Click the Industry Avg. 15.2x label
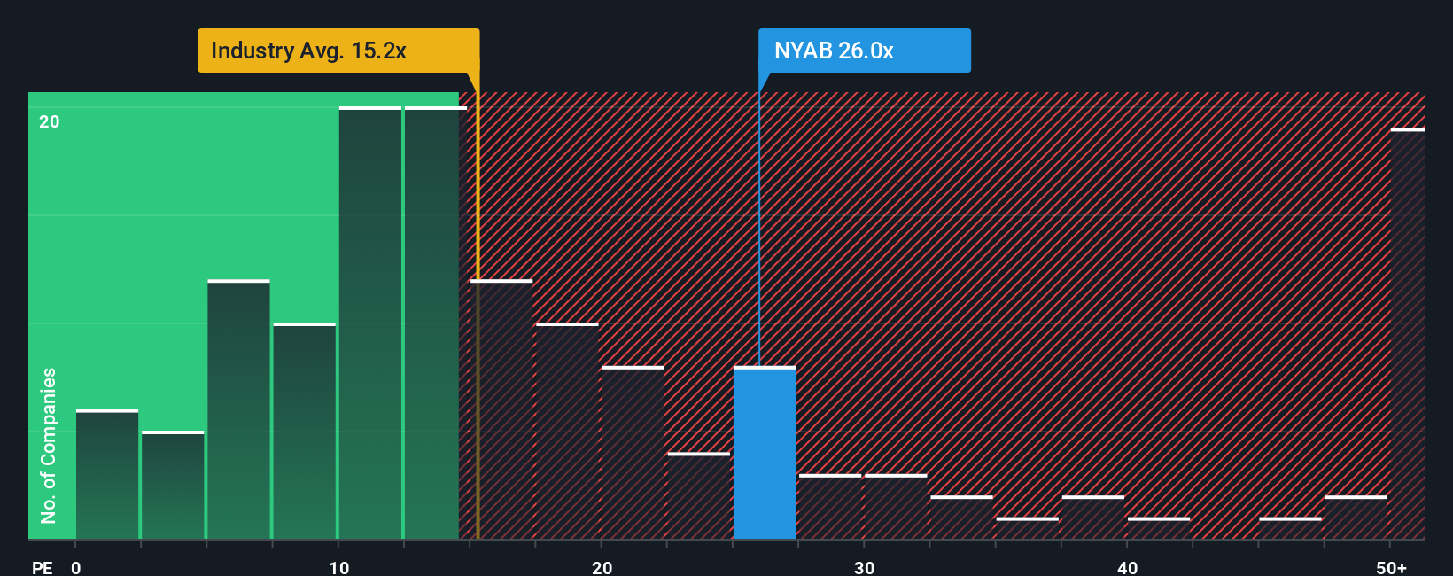The image size is (1453, 576). click(338, 51)
